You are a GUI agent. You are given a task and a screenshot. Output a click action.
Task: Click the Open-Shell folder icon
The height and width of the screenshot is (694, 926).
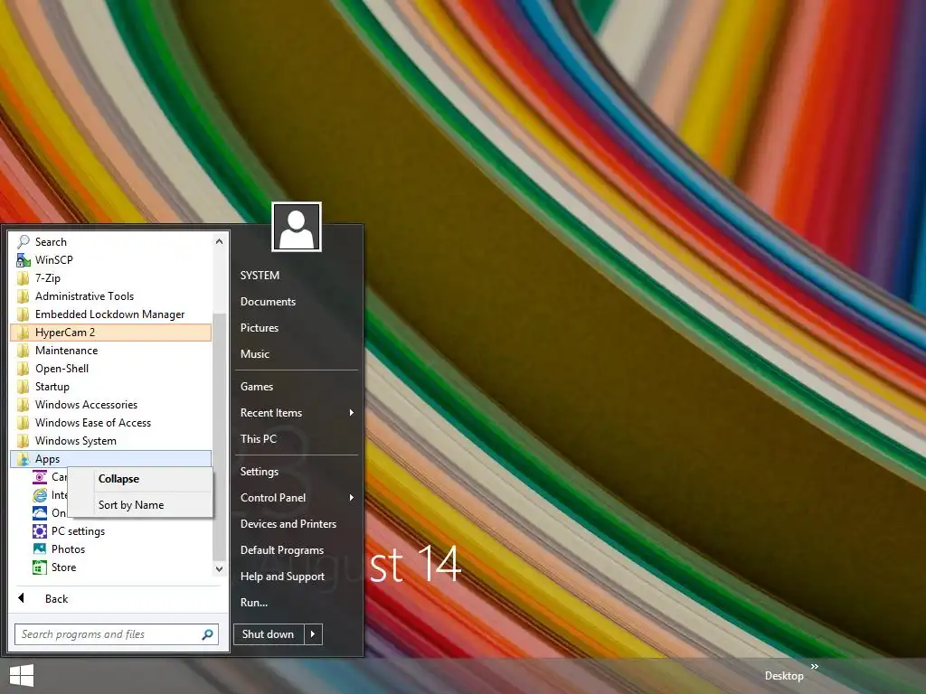coord(23,369)
